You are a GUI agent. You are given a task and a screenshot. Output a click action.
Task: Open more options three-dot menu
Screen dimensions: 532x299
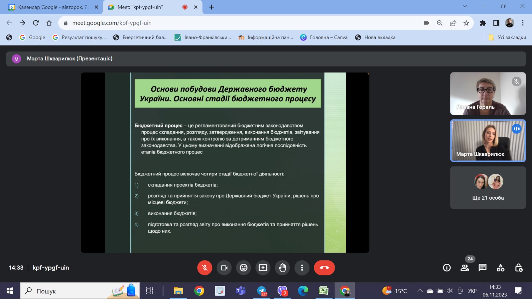(302, 267)
